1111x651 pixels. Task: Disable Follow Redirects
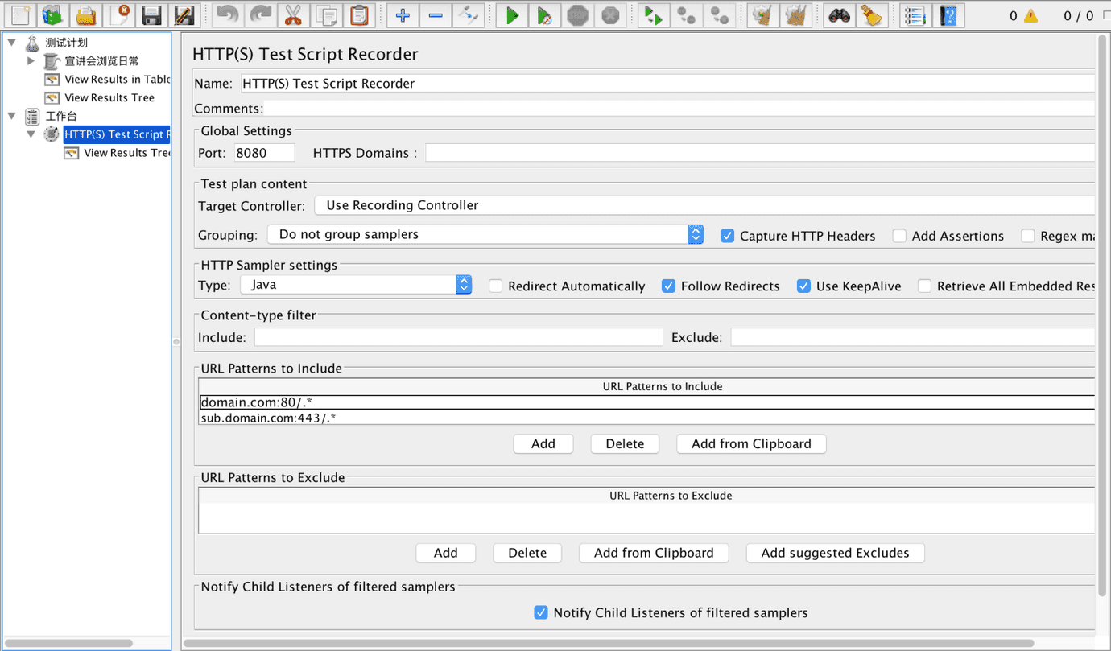coord(668,286)
